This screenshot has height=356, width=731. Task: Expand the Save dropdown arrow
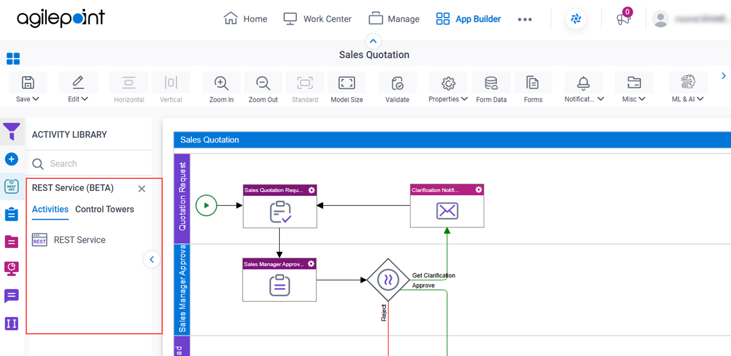coord(36,99)
